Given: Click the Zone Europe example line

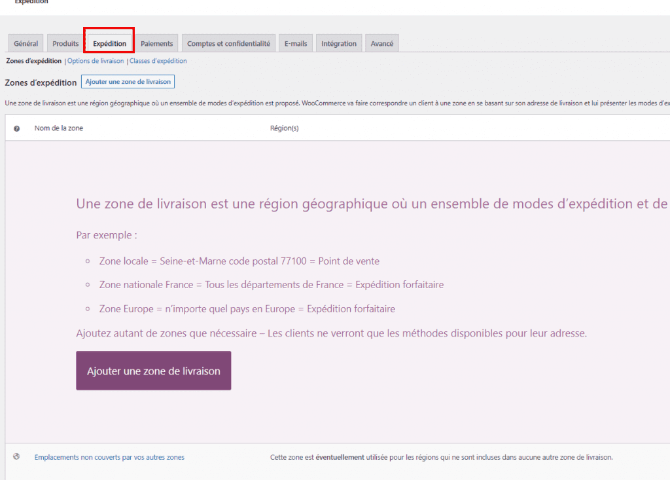Looking at the screenshot, I should click(x=247, y=309).
